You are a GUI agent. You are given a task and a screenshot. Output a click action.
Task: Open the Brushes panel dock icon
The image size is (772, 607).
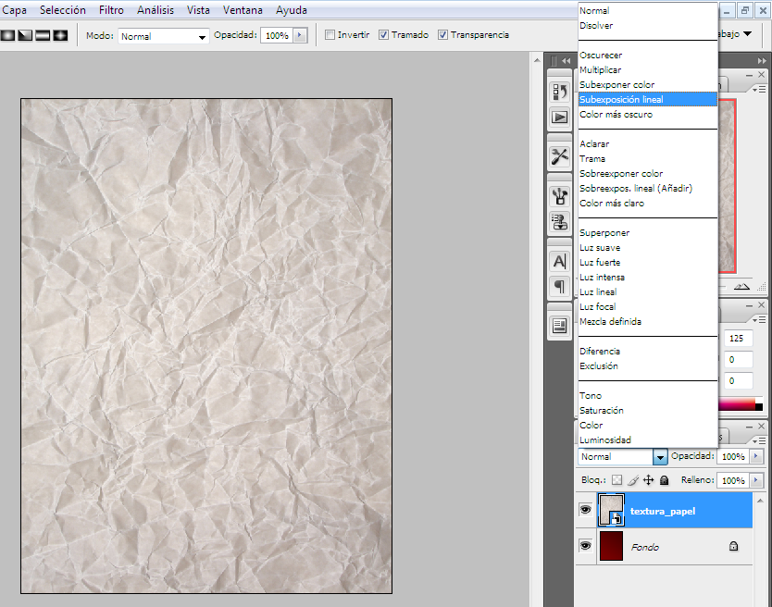coord(559,196)
